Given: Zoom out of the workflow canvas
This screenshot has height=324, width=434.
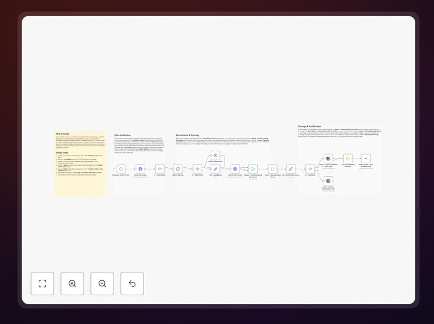Looking at the screenshot, I should coord(102,284).
